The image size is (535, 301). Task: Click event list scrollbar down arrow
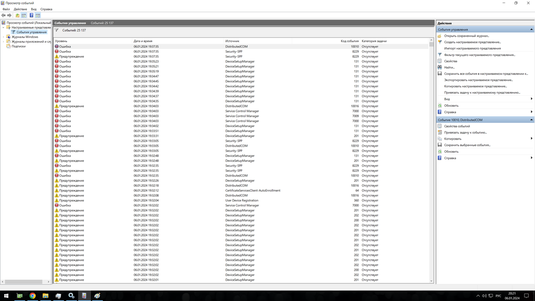coord(431,281)
